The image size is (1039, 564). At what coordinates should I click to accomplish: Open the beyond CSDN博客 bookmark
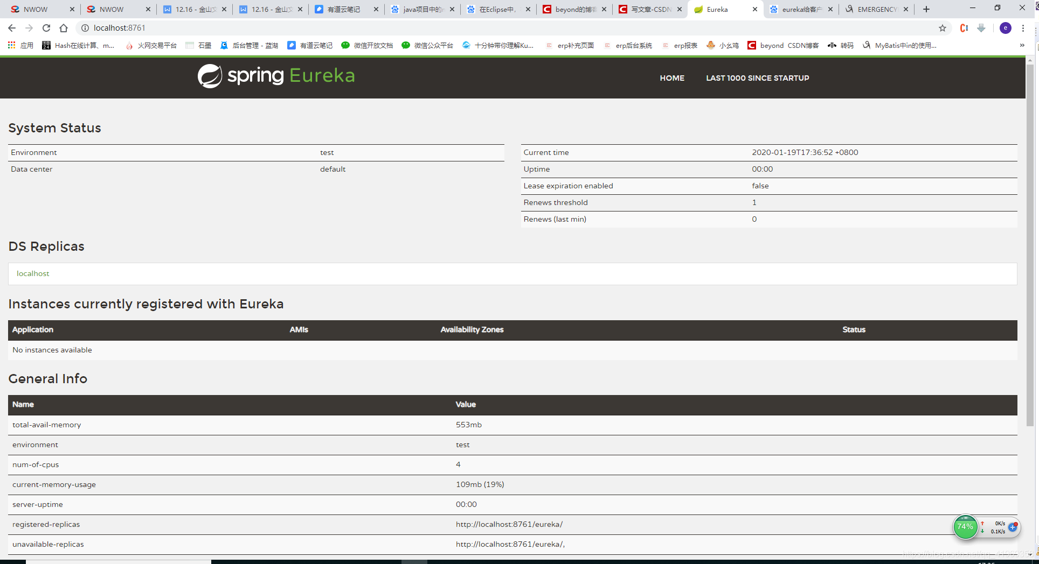coord(783,45)
